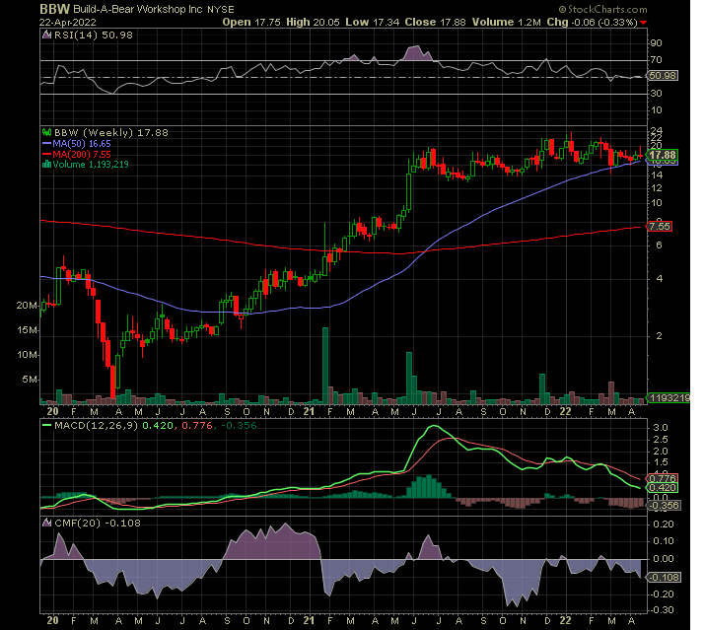Click the red down arrow after Chg
The height and width of the screenshot is (630, 704).
[x=644, y=23]
